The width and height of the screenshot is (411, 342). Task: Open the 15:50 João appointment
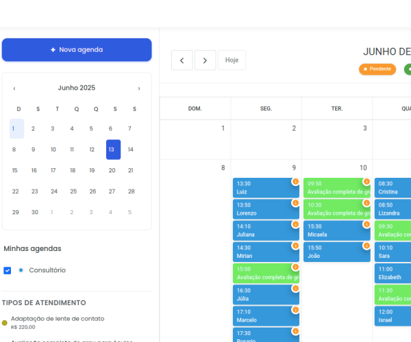[x=337, y=252]
